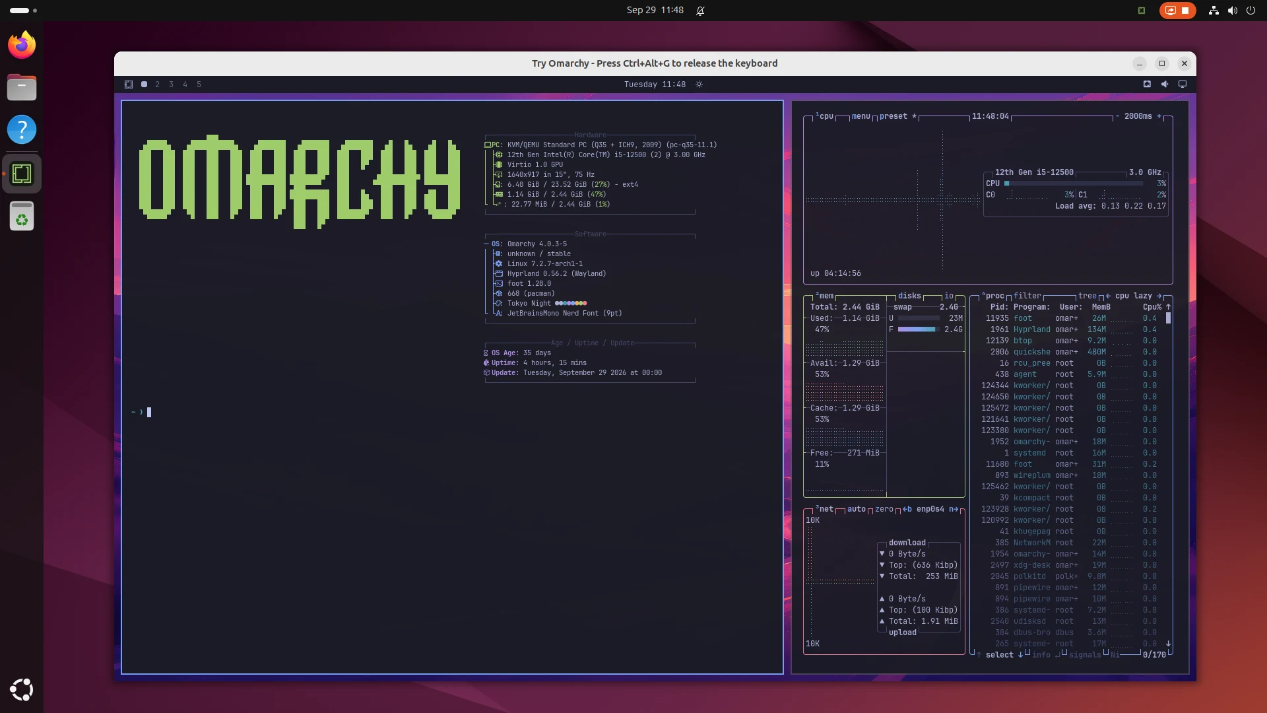Switch to workspace 5 in Waybar
This screenshot has width=1267, height=713.
click(199, 85)
